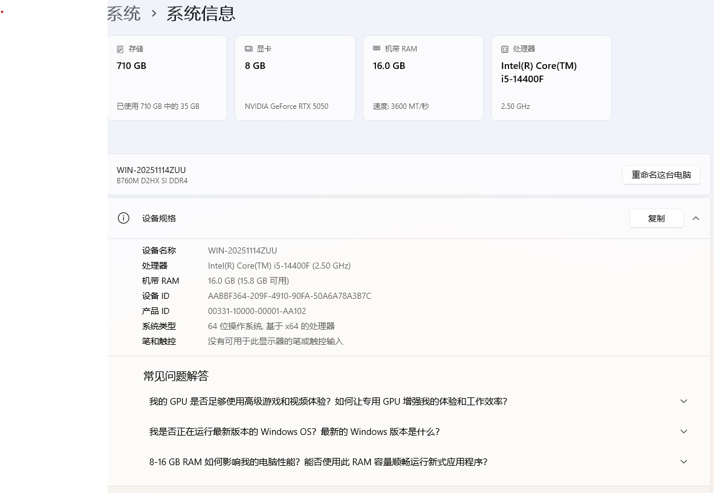Expand the latest Windows OS version FAQ arrow
714x493 pixels.
684,431
